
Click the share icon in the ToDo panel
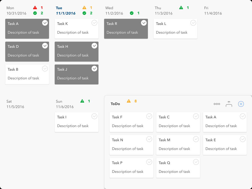pyautogui.click(x=229, y=104)
